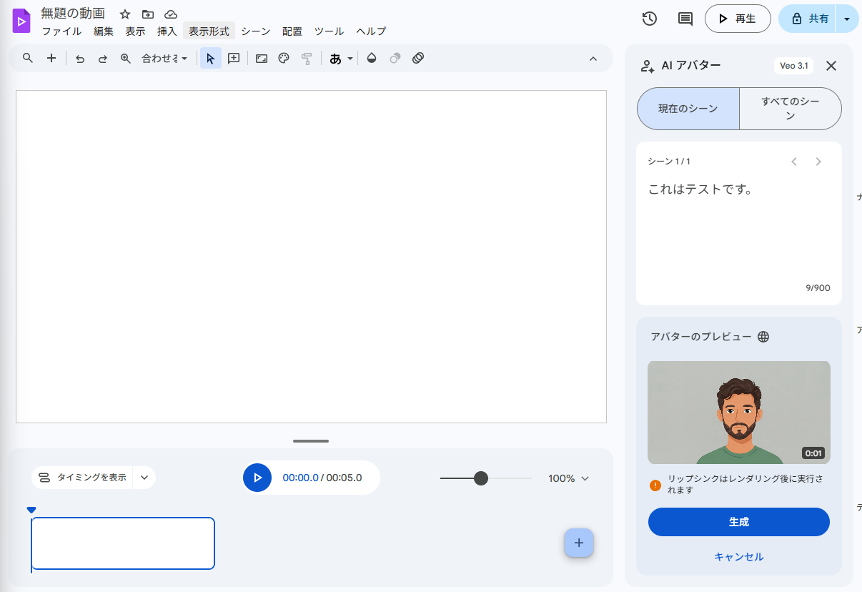Open the theme palette icon
862x592 pixels.
[x=284, y=59]
